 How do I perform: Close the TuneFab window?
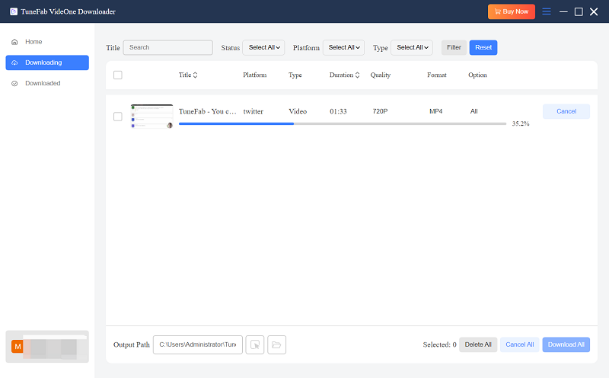click(594, 11)
